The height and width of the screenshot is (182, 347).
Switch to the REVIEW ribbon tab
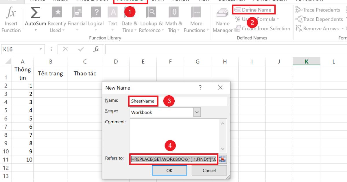[x=181, y=1]
